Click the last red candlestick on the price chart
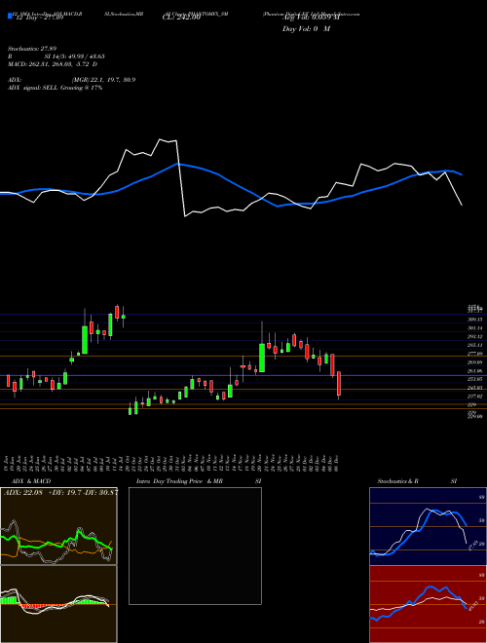 point(339,384)
